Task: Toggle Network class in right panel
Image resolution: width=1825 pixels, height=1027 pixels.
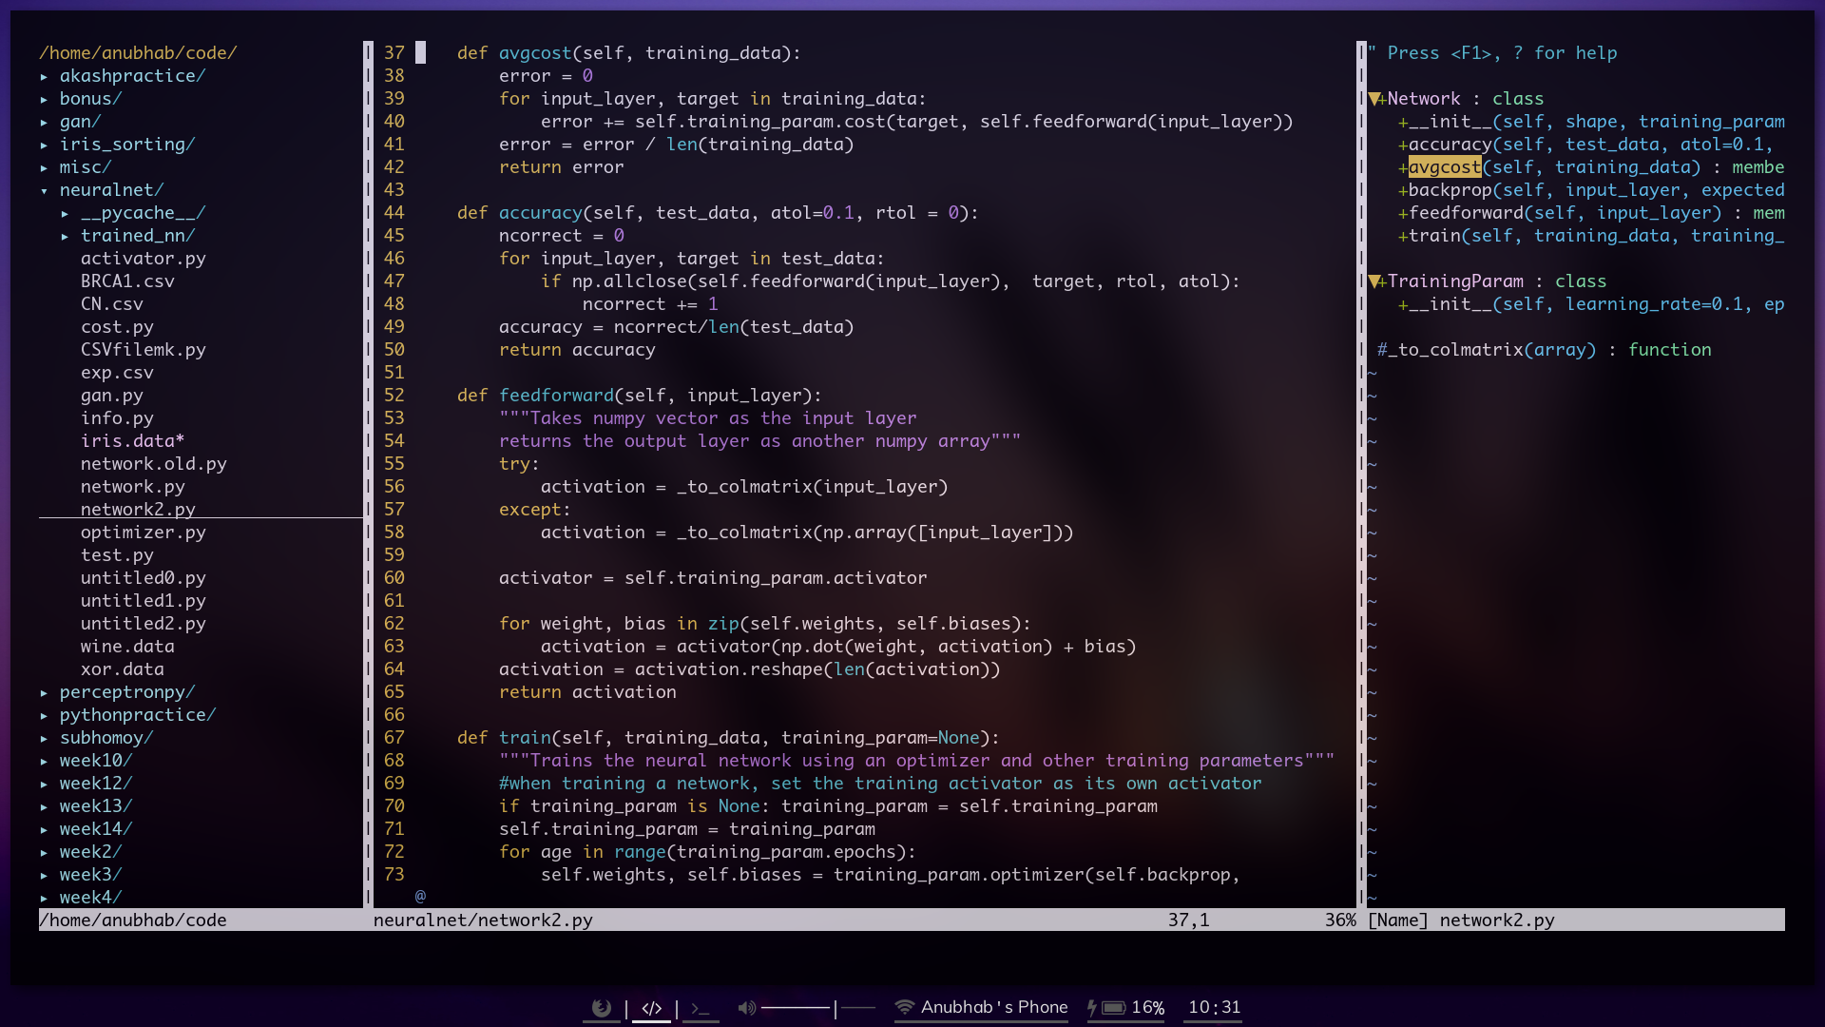Action: tap(1375, 98)
